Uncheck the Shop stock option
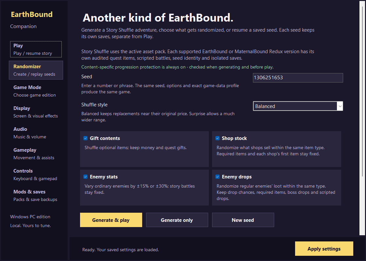The height and width of the screenshot is (261, 366). (x=217, y=138)
